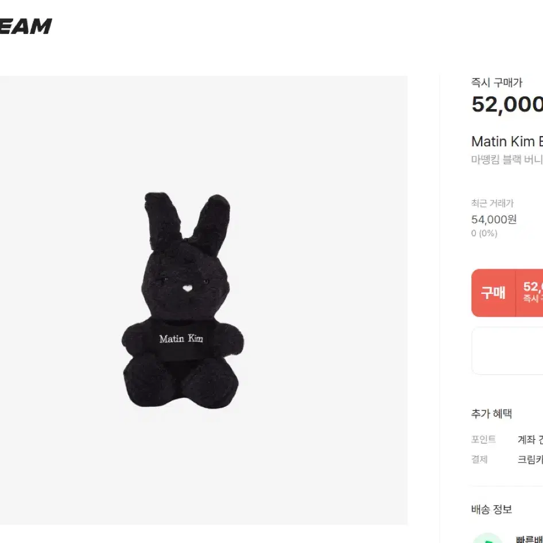The width and height of the screenshot is (543, 543).
Task: Select the 결제 benefit row
Action: click(x=507, y=459)
